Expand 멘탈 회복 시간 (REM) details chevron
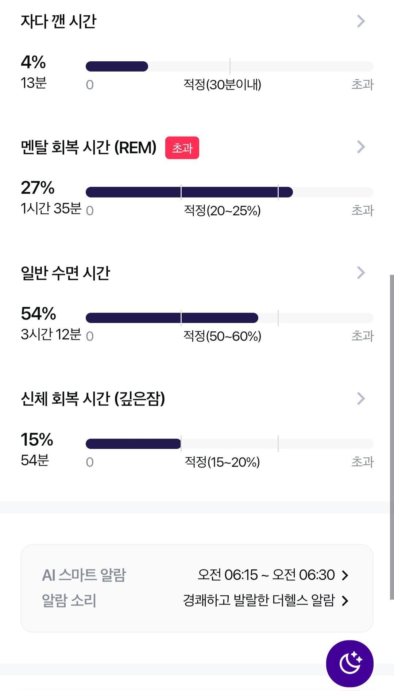The height and width of the screenshot is (691, 394). [361, 147]
